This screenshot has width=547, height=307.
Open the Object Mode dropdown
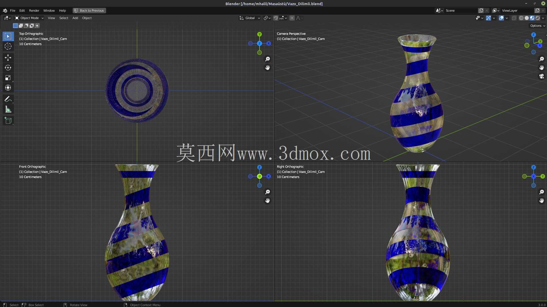(29, 18)
